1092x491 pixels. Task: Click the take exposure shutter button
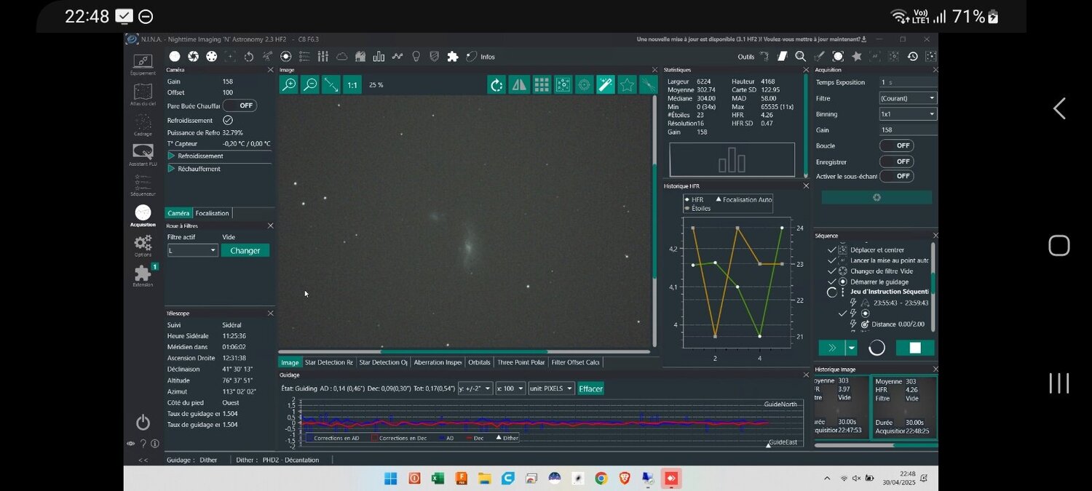click(877, 197)
